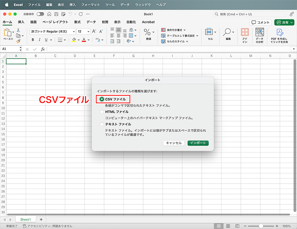Open the font name dropdown
The image size is (297, 229).
(74, 31)
